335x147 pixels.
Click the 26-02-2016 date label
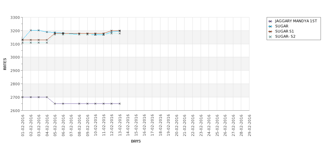(225, 125)
